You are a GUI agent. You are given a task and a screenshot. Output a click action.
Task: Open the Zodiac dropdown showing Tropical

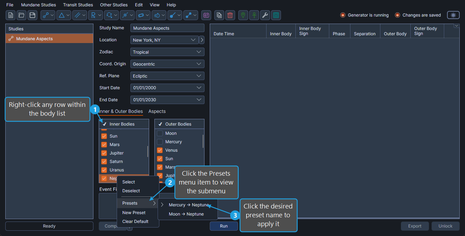[167, 52]
